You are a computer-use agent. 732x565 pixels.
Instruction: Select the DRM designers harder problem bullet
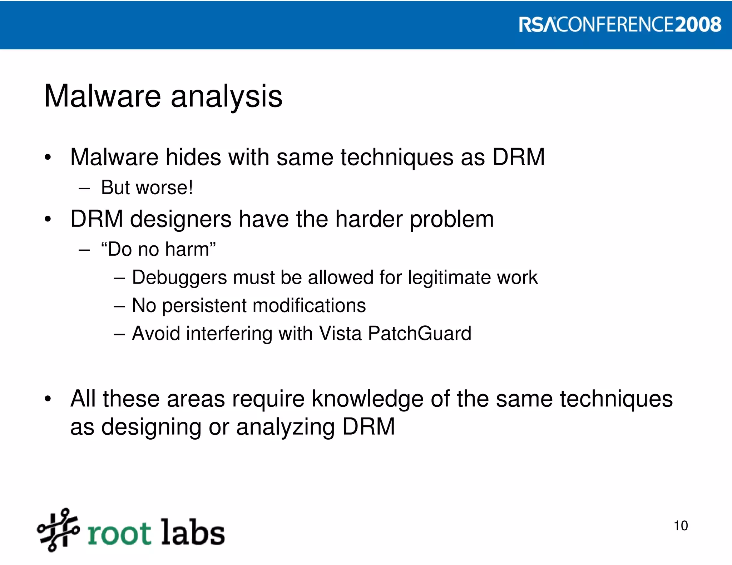pyautogui.click(x=282, y=219)
